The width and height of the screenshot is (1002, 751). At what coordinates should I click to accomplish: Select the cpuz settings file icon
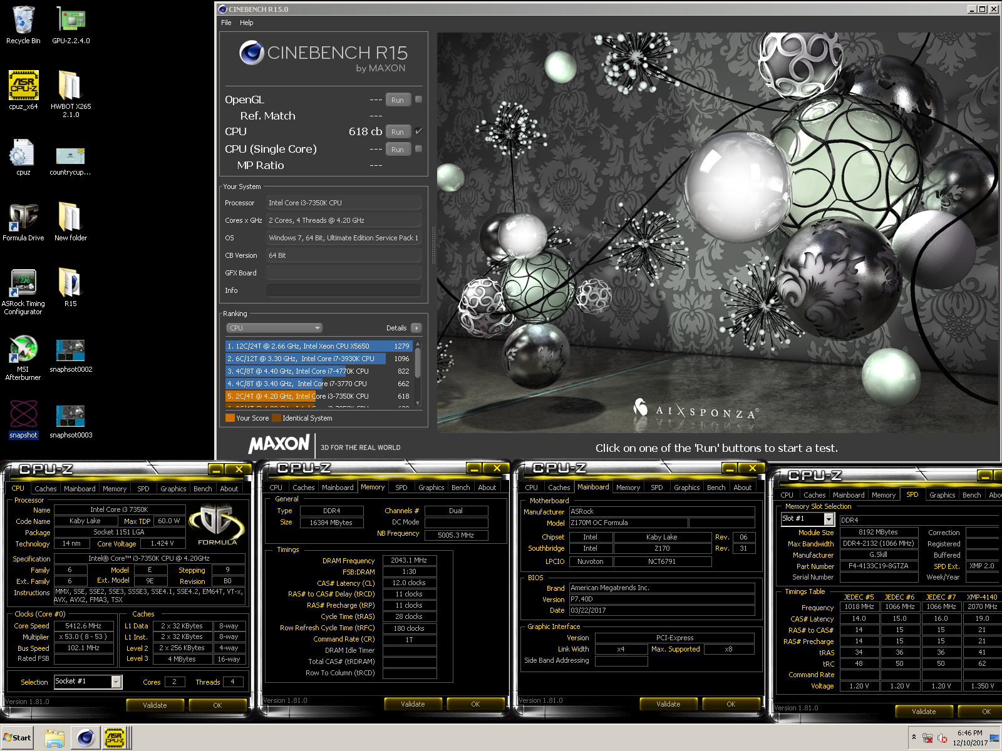(x=23, y=157)
